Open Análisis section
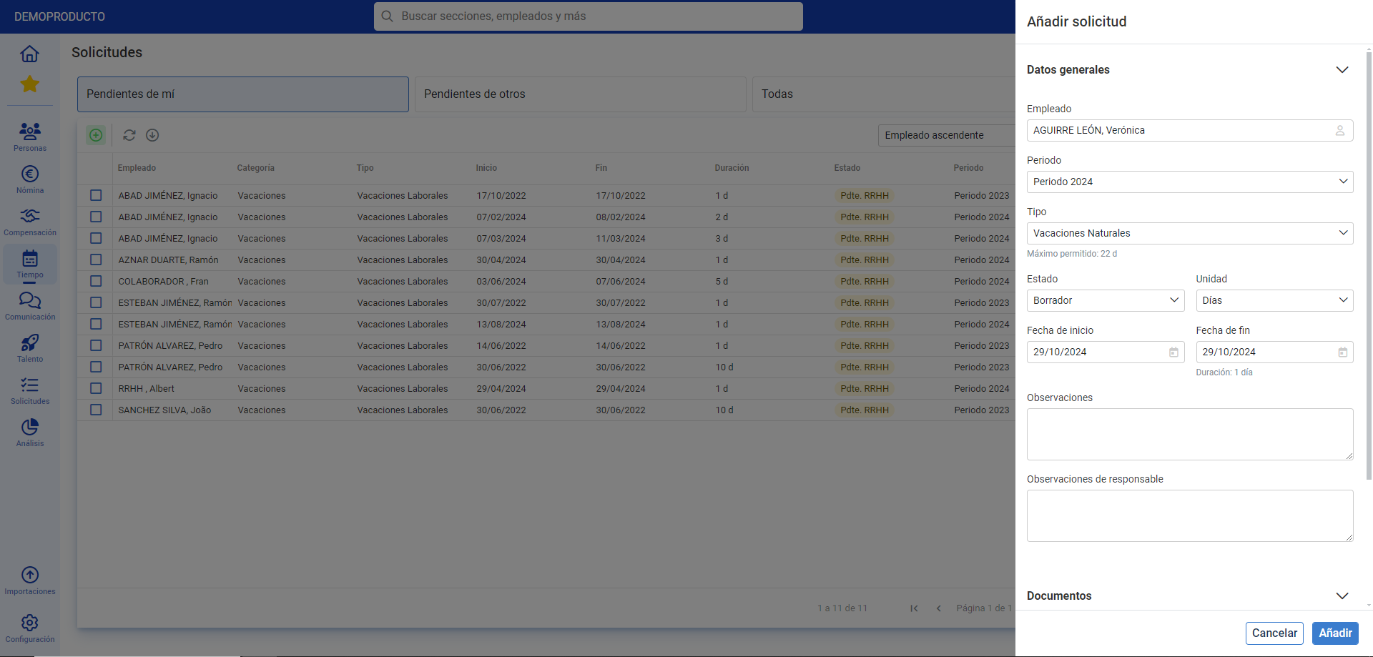 pyautogui.click(x=29, y=432)
